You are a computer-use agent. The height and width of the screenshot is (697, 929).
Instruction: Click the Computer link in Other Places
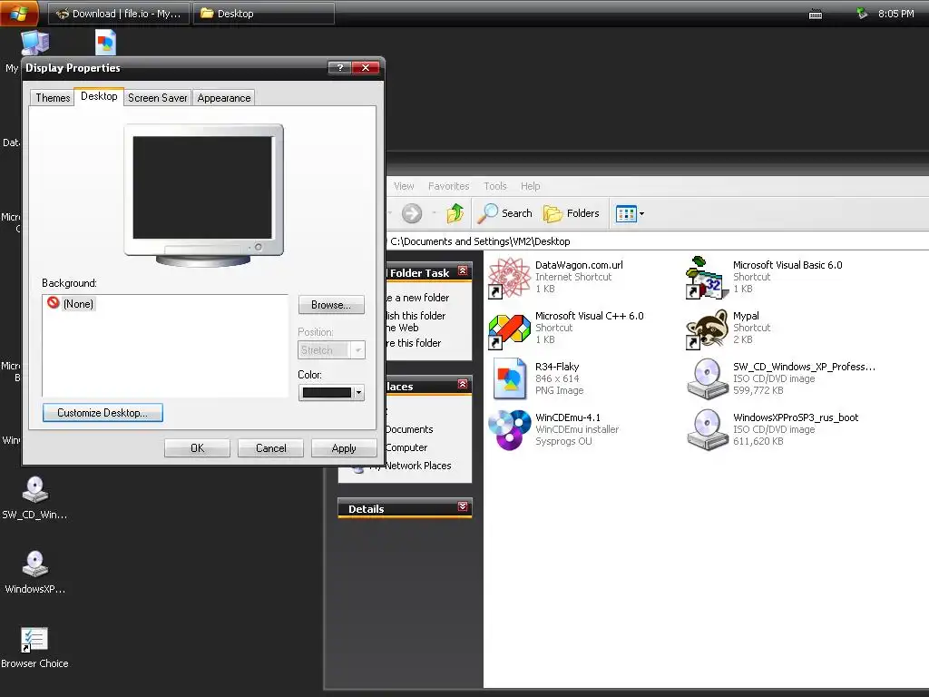click(x=406, y=447)
